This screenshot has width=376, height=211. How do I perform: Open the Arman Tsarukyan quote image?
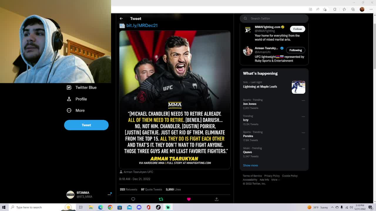coord(175,100)
